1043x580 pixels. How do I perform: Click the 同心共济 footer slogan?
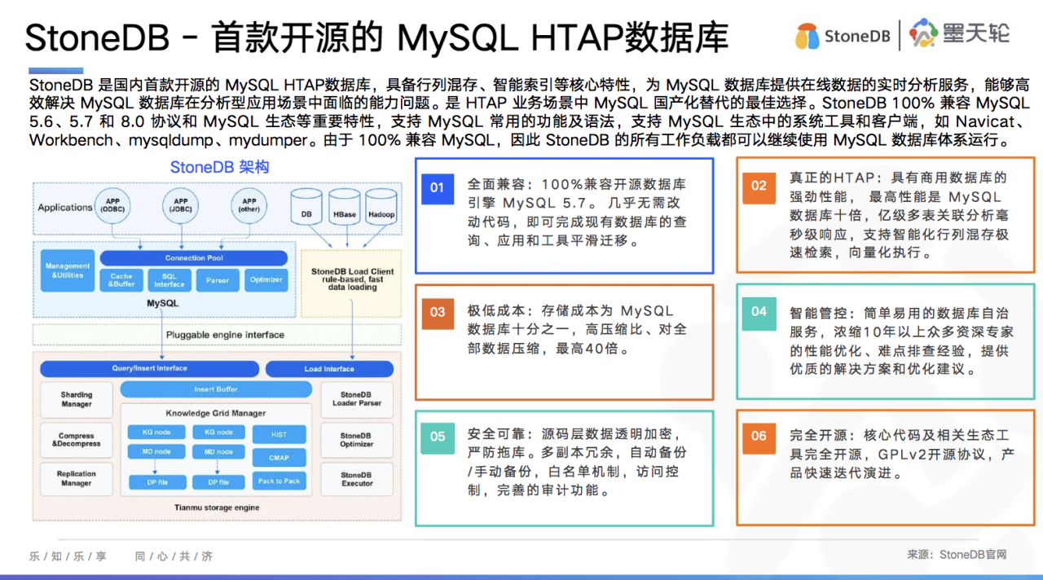coord(174,556)
